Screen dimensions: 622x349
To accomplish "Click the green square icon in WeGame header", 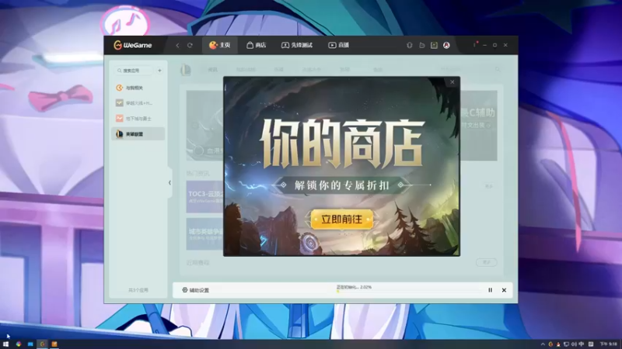I will click(x=434, y=45).
